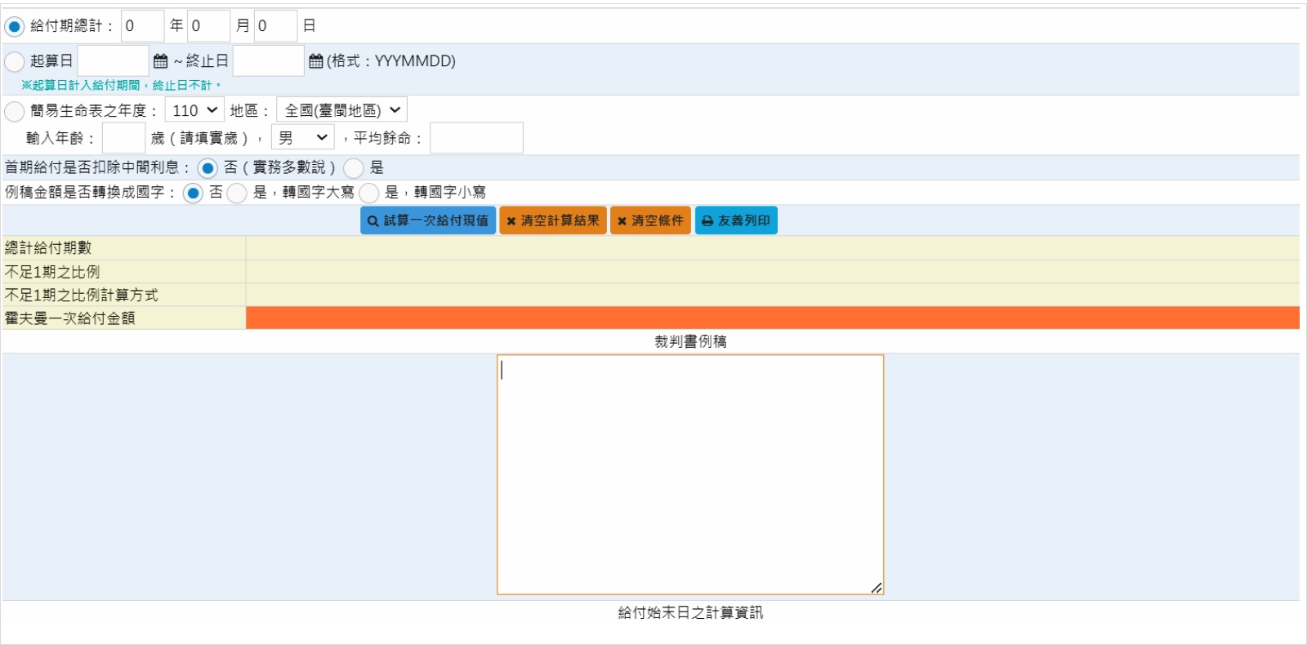
Task: Click the 霍夫曼一次給付金額 row label
Action: pyautogui.click(x=69, y=318)
